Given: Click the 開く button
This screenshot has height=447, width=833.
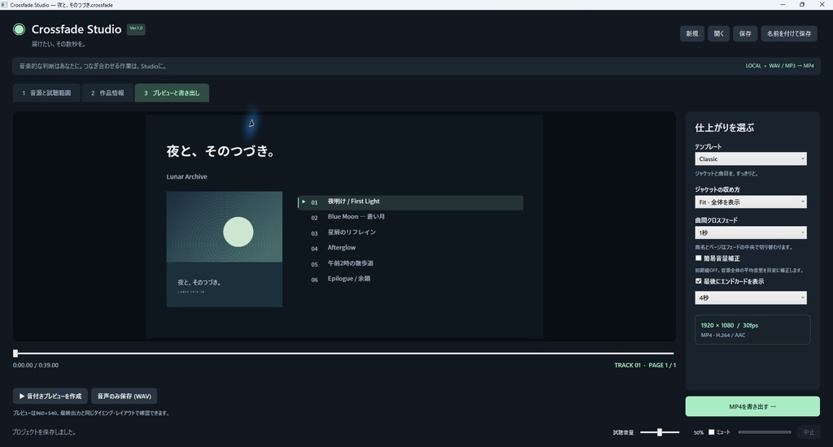Looking at the screenshot, I should (x=718, y=33).
